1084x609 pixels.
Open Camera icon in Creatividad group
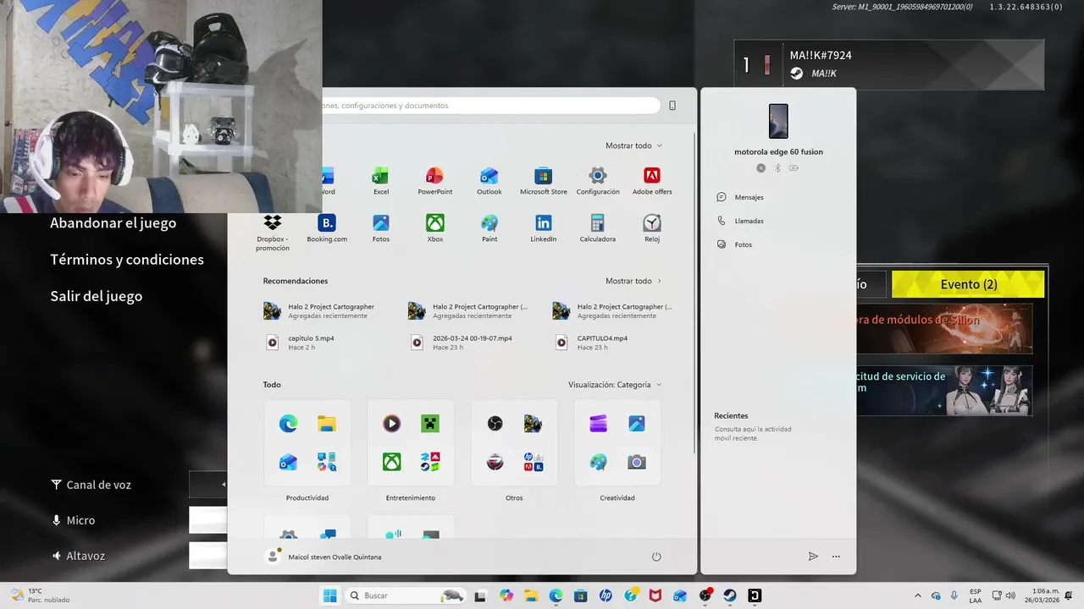pos(637,462)
